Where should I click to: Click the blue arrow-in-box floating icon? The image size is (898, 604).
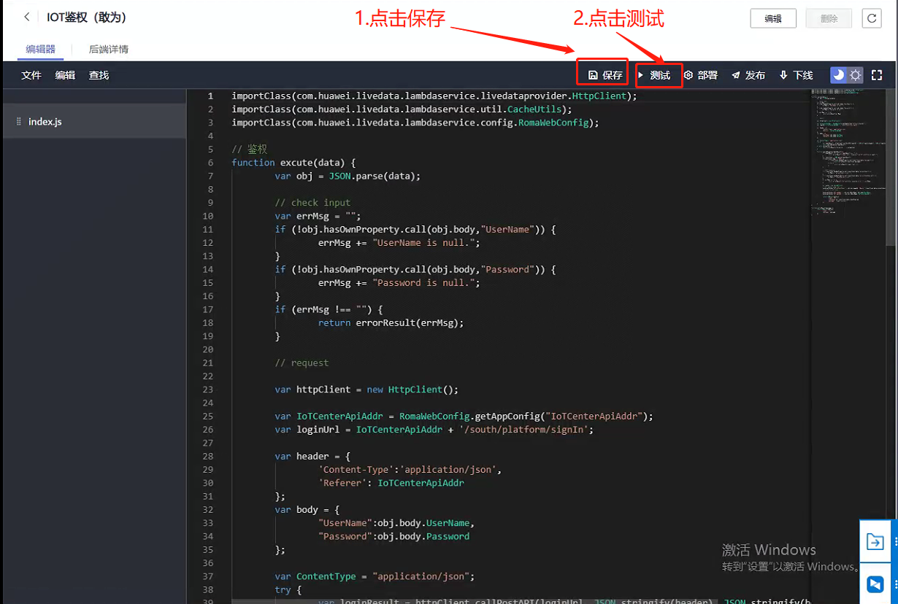pos(875,541)
